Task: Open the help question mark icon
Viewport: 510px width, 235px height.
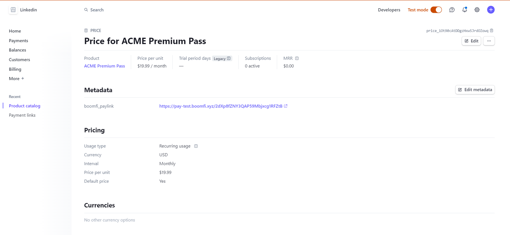Action: [452, 10]
